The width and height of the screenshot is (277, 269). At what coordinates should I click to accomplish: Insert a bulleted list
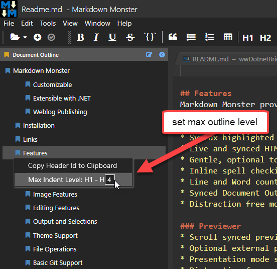(191, 37)
